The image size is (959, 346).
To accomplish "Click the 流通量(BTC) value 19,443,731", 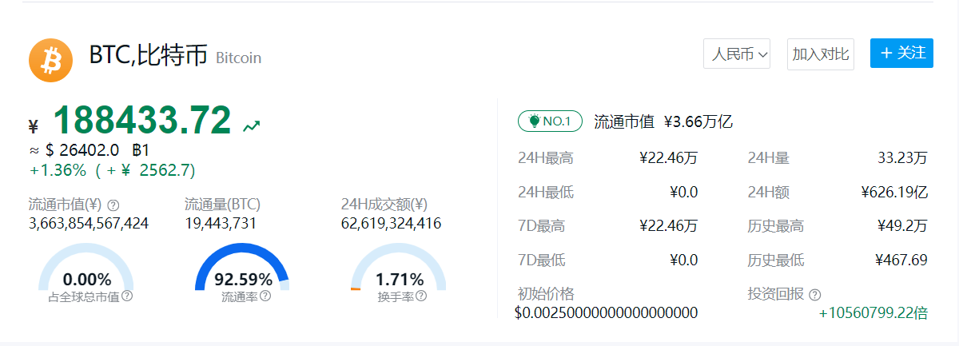I will [x=221, y=224].
